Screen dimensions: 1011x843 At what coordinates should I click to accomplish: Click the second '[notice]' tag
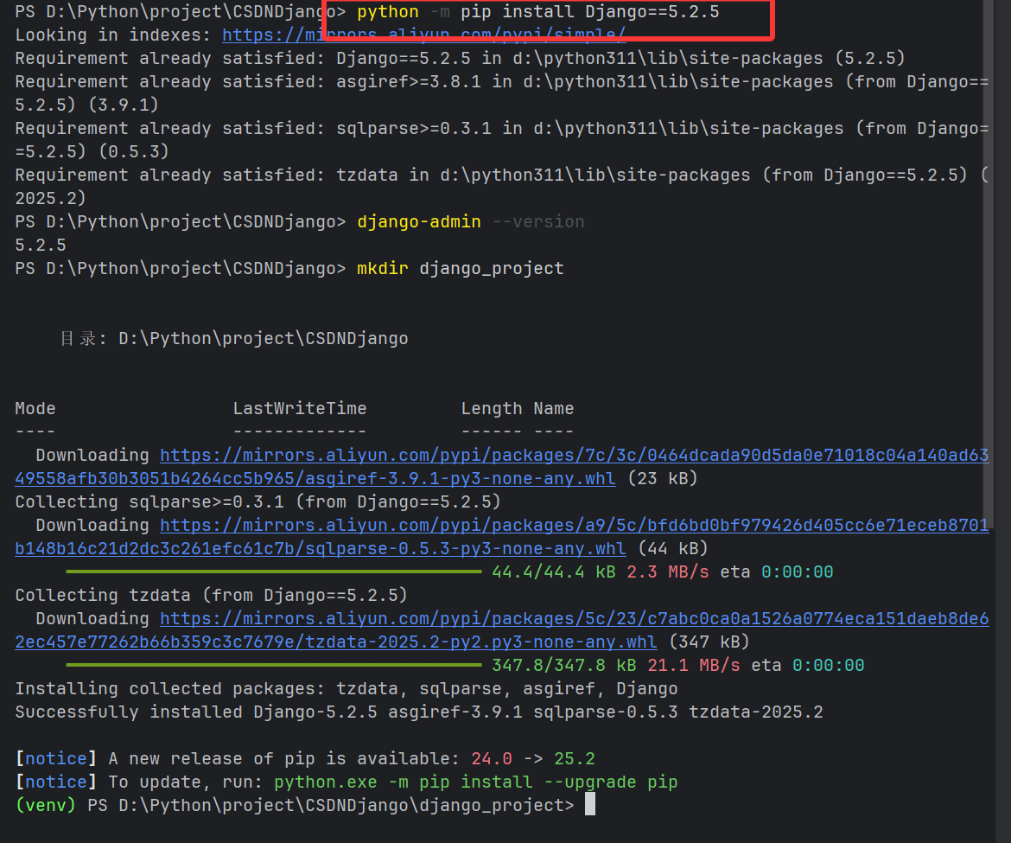click(x=56, y=782)
